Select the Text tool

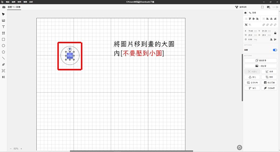point(3,27)
